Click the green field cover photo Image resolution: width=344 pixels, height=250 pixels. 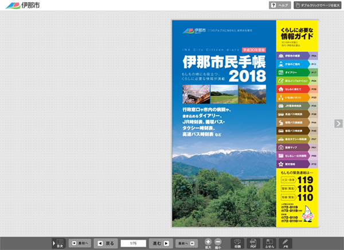(x=224, y=94)
